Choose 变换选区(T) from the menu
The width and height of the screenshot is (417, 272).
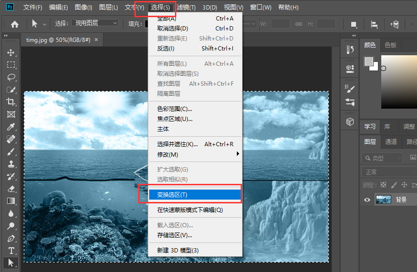(x=195, y=195)
